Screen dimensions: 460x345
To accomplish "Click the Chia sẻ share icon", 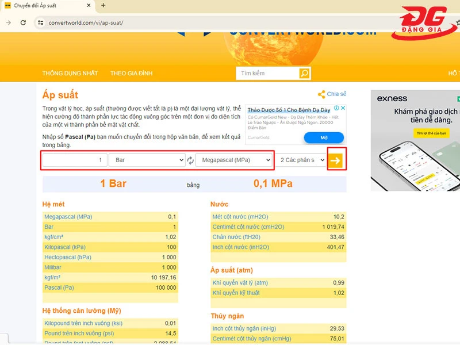I will pos(321,94).
